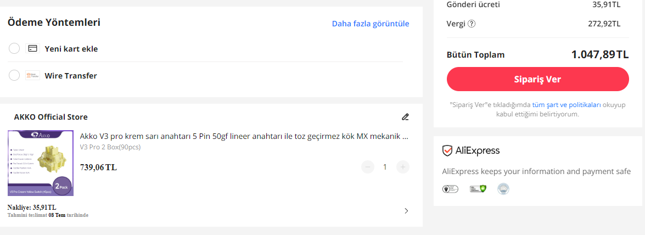Screen dimensions: 645x235
Task: Open the Akko V3 pro product title
Action: click(244, 136)
